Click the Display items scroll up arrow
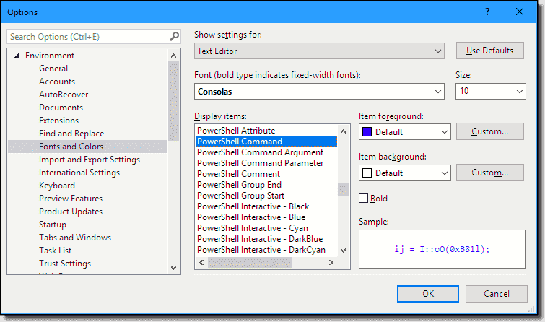545x322 pixels. (343, 131)
